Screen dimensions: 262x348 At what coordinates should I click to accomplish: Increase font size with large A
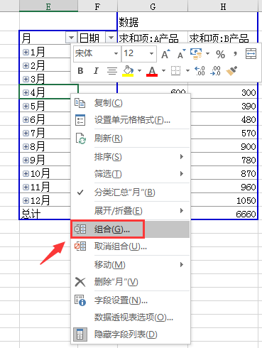166,54
